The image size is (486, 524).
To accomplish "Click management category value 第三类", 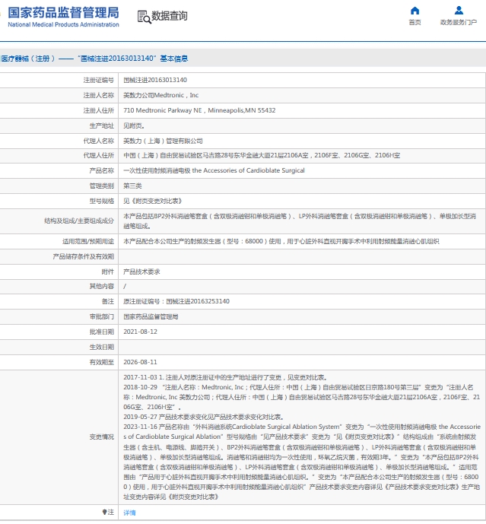I will [x=132, y=186].
